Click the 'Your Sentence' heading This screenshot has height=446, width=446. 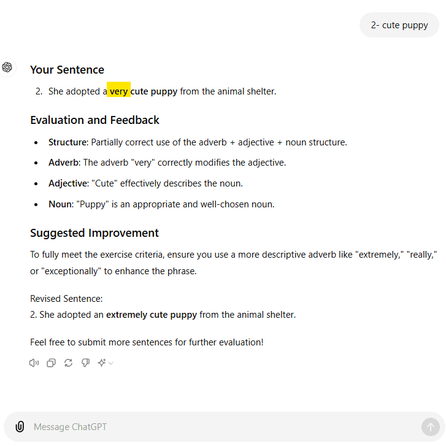[x=67, y=70]
